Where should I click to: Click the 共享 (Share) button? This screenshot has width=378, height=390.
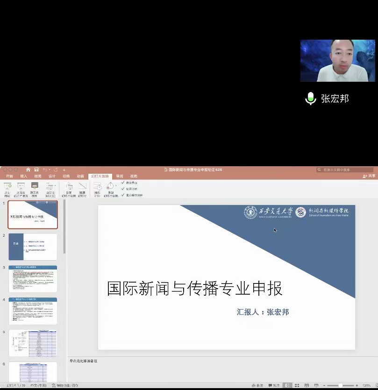click(369, 176)
